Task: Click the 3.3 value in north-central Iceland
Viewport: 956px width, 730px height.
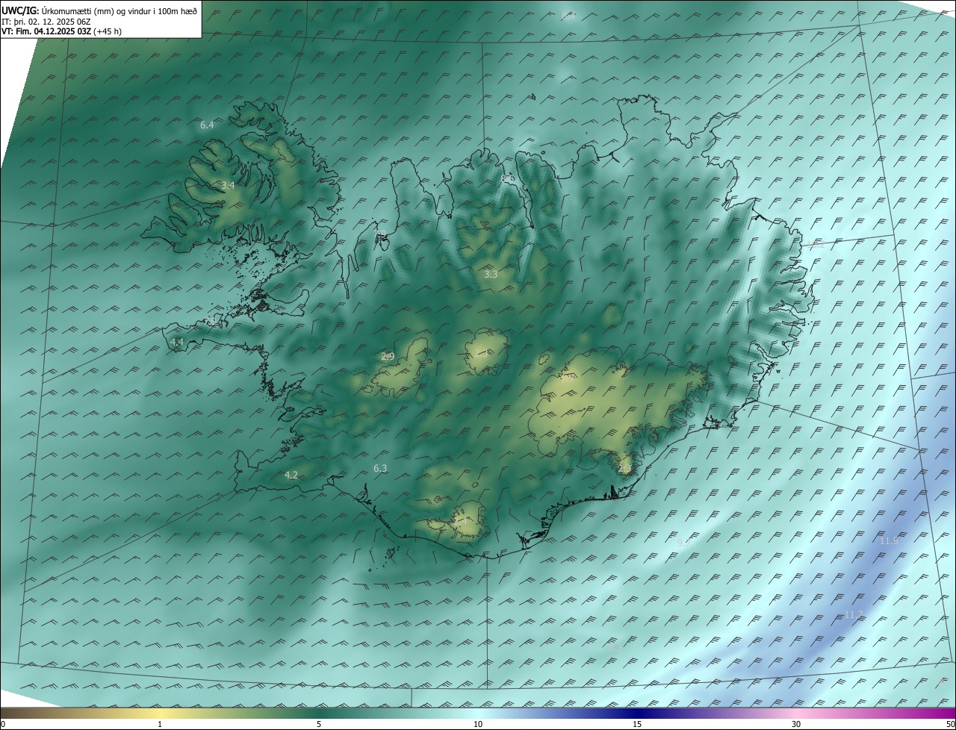Action: click(x=490, y=275)
